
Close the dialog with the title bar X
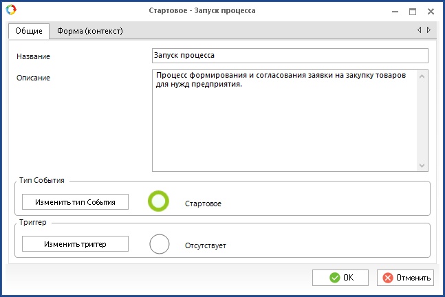tap(431, 11)
